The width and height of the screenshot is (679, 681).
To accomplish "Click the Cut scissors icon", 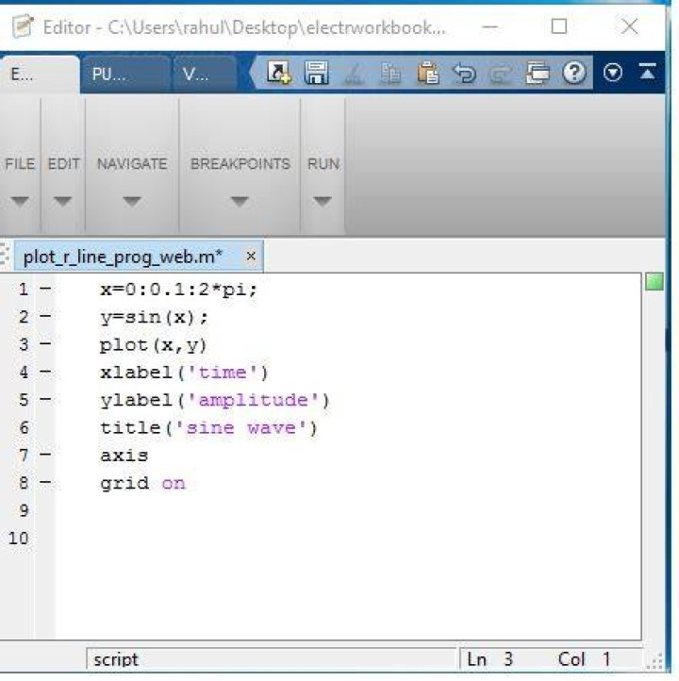I will click(x=355, y=73).
